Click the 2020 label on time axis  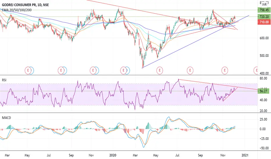[x=113, y=155]
